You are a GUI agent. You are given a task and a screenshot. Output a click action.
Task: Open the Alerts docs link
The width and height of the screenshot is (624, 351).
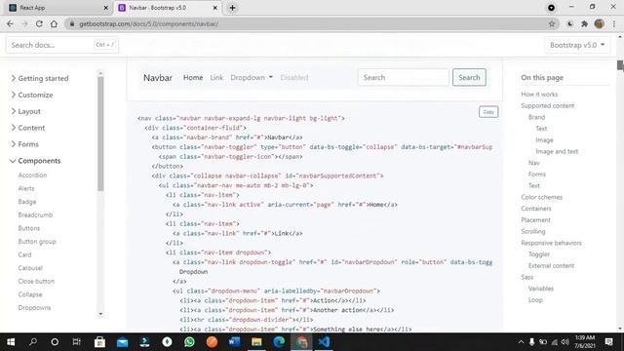tap(26, 188)
